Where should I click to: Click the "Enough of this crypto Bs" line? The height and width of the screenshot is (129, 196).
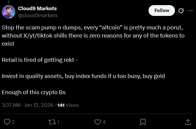pyautogui.click(x=34, y=92)
